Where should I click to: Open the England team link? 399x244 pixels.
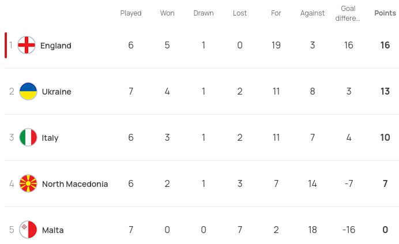click(56, 46)
